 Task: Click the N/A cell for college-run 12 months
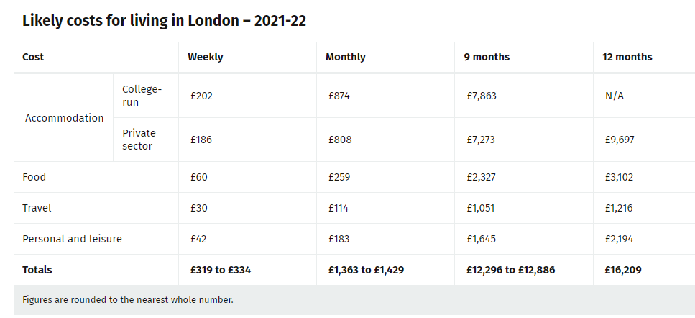pos(615,96)
